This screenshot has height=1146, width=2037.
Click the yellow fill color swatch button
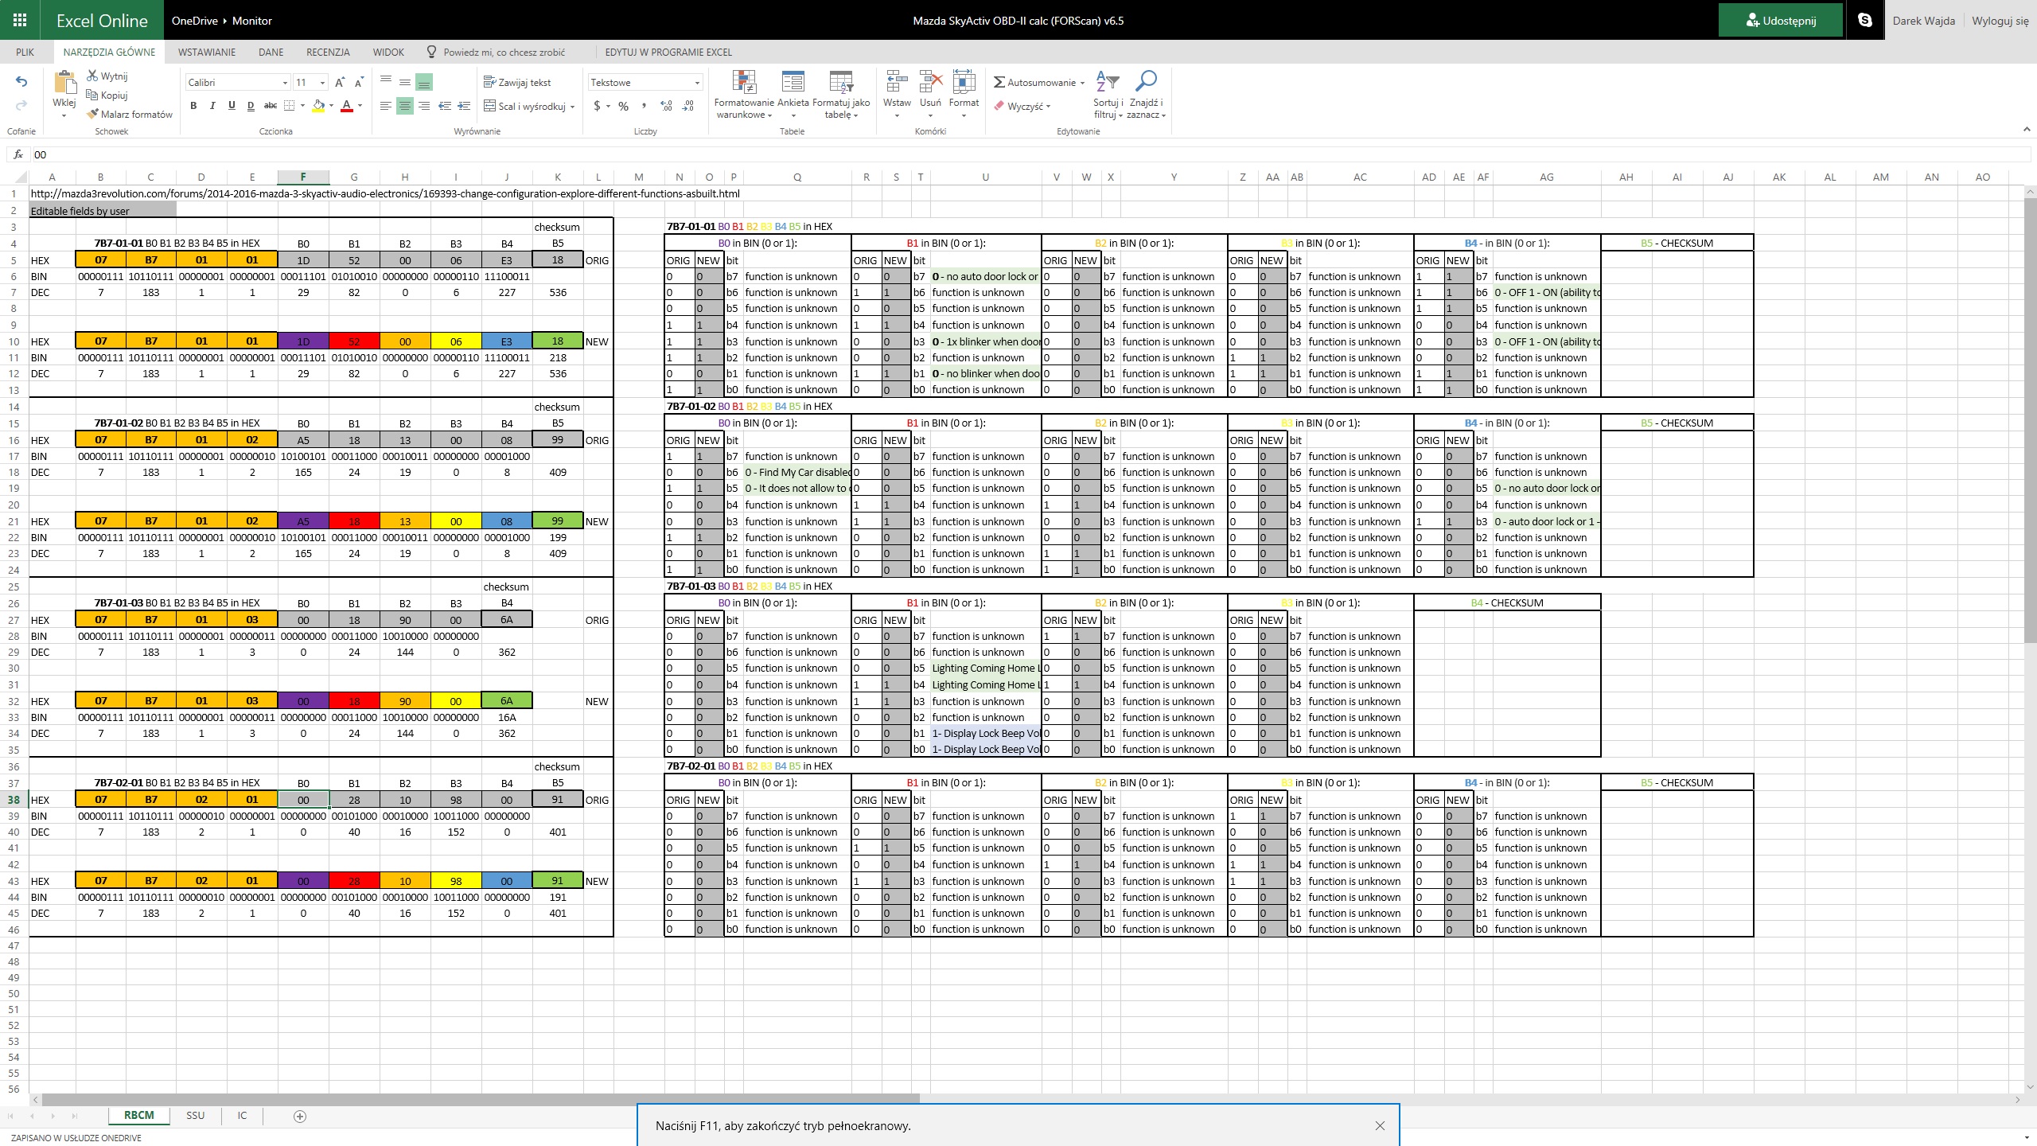[318, 106]
